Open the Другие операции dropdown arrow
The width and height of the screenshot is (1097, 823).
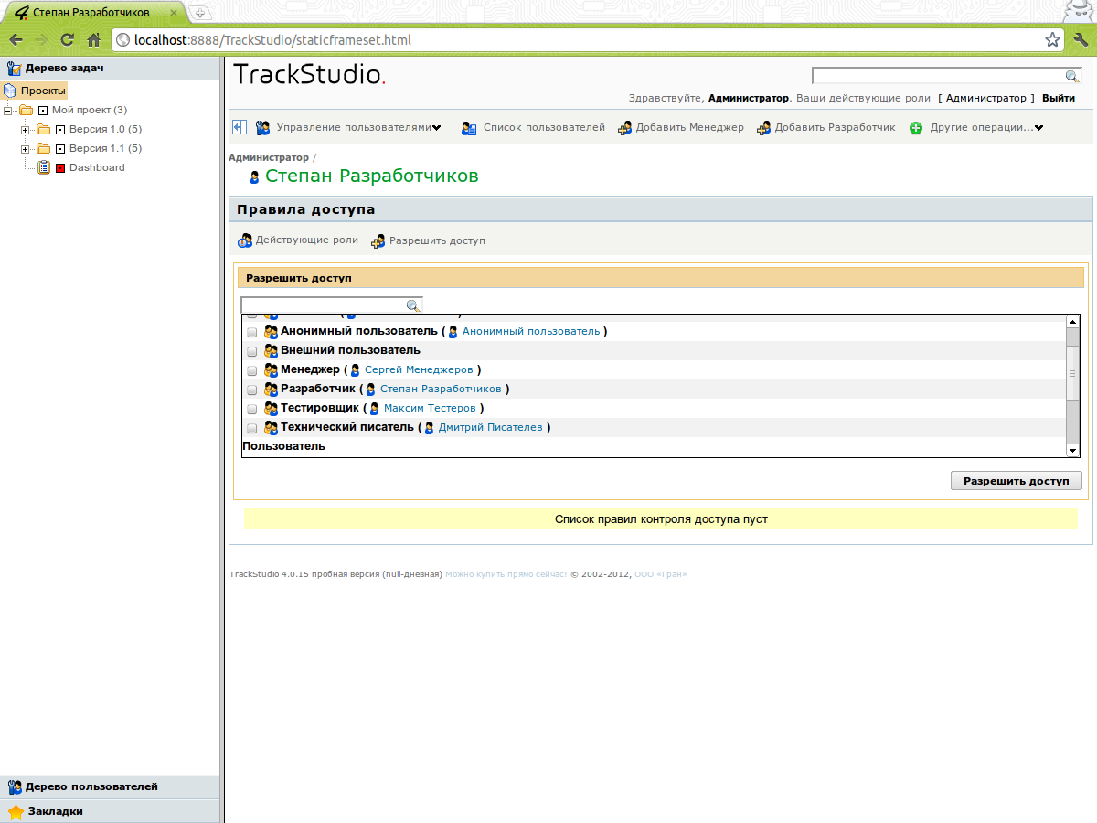(1039, 128)
